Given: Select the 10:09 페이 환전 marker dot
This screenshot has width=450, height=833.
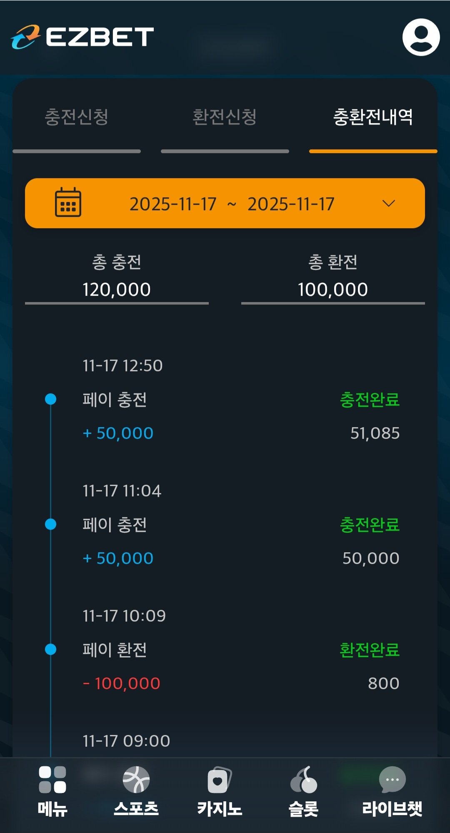Looking at the screenshot, I should tap(50, 649).
